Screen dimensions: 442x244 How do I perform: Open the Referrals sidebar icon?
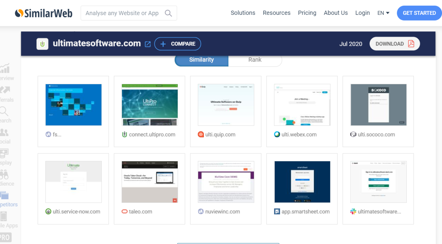[5, 90]
